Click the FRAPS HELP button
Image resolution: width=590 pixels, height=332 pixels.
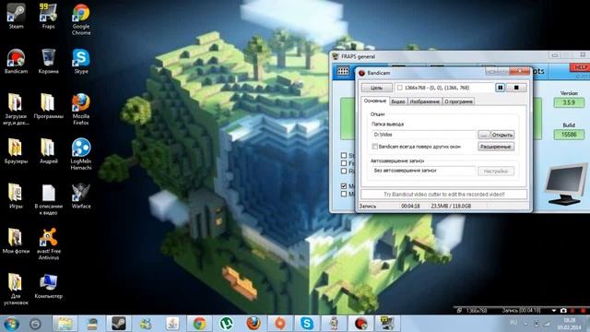pyautogui.click(x=580, y=67)
